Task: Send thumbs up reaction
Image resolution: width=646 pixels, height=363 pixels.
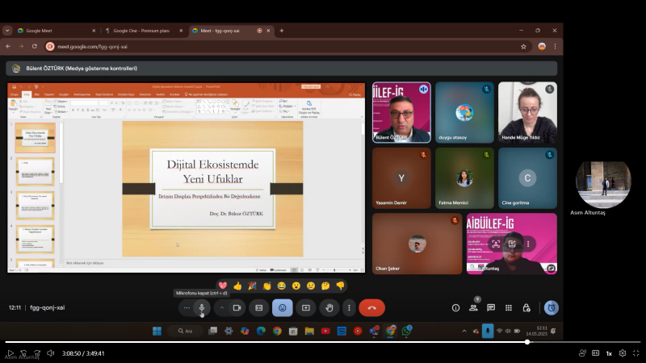Action: click(237, 286)
